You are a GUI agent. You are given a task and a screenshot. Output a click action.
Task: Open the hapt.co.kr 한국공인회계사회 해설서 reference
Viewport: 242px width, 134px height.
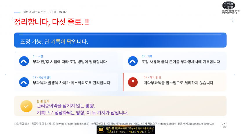[x=111, y=124]
